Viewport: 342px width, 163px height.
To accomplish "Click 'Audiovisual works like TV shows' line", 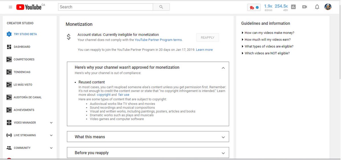I will tap(123, 104).
